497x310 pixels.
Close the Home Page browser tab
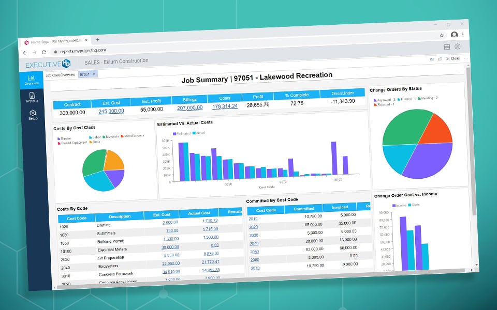[85, 40]
